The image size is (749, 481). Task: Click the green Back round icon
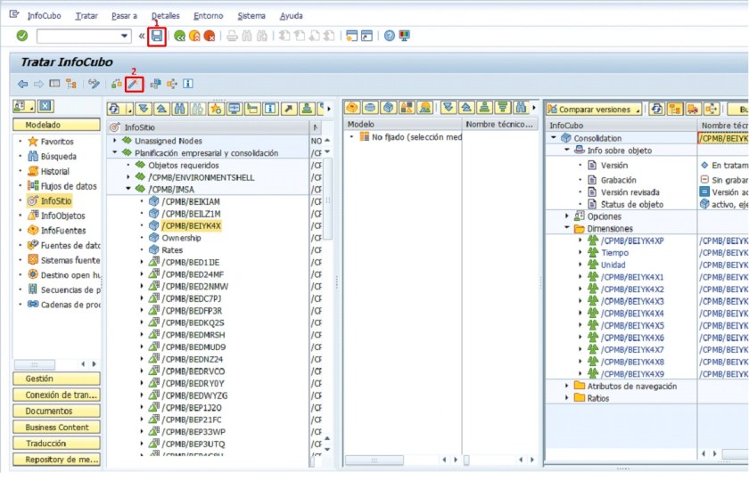(x=179, y=36)
